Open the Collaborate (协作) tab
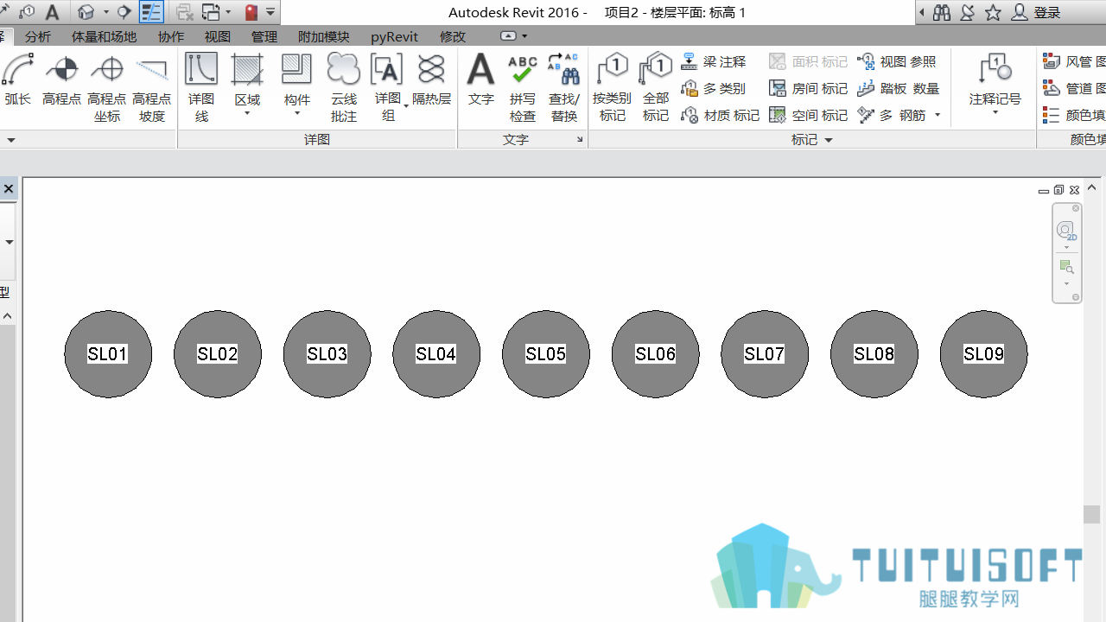This screenshot has height=622, width=1106. (171, 36)
